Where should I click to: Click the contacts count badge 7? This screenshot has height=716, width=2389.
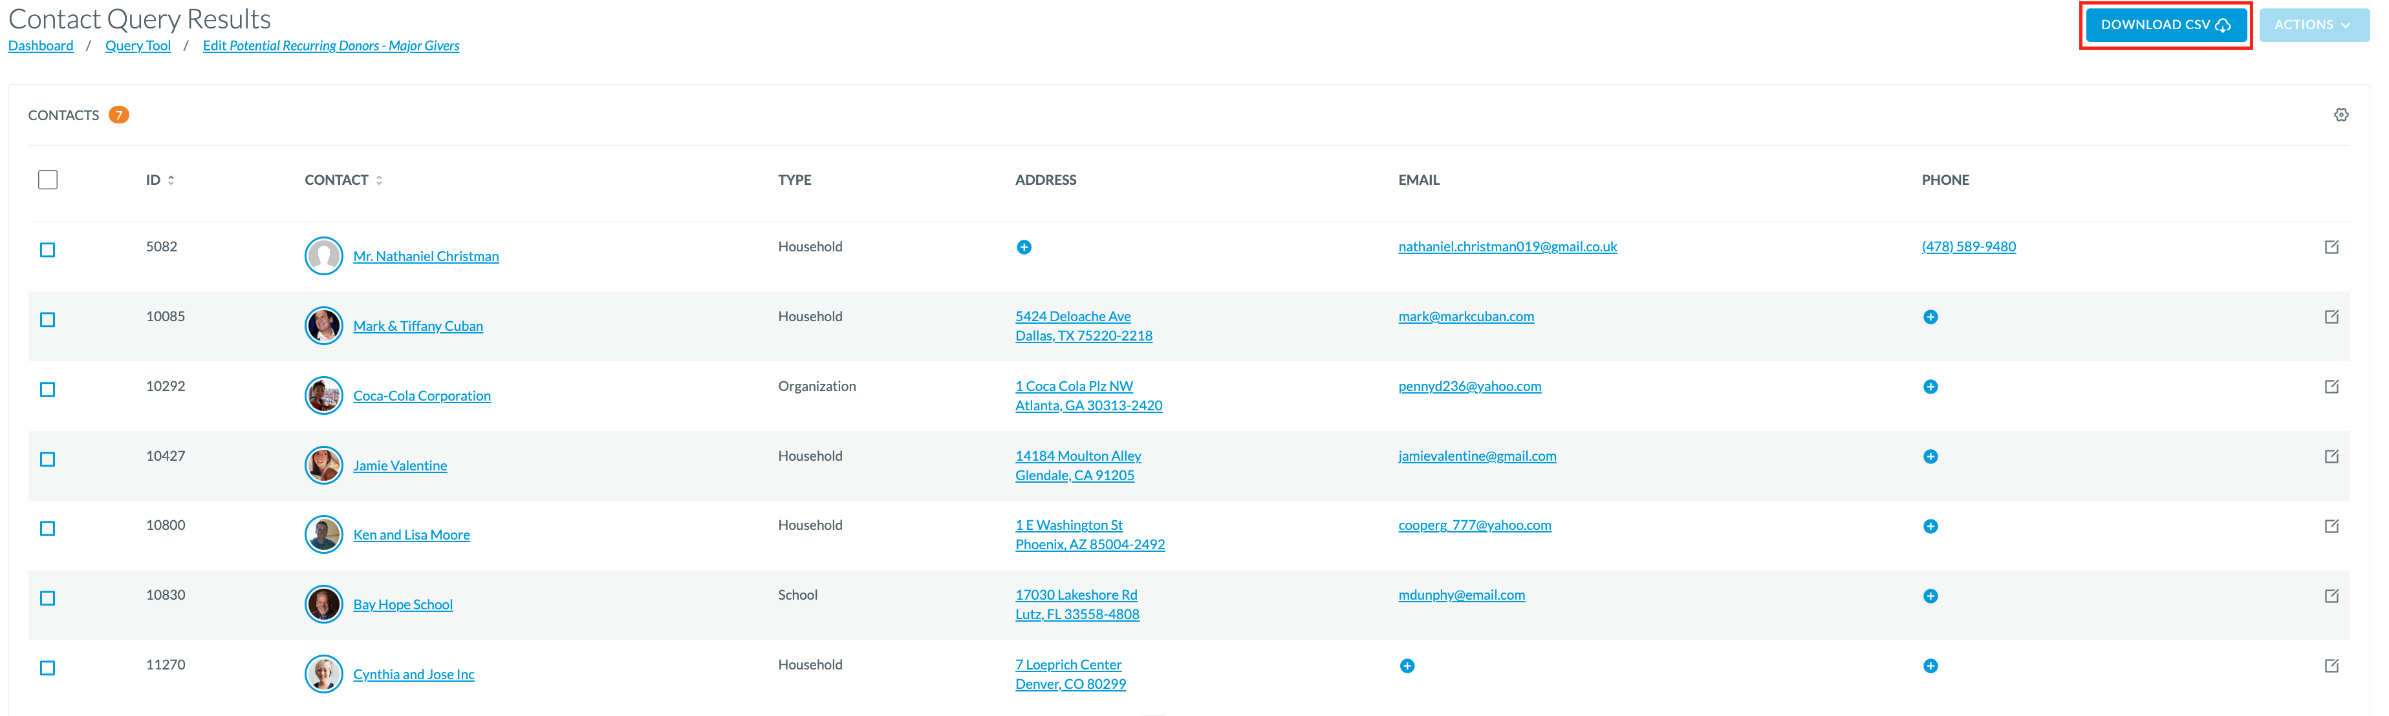point(119,115)
